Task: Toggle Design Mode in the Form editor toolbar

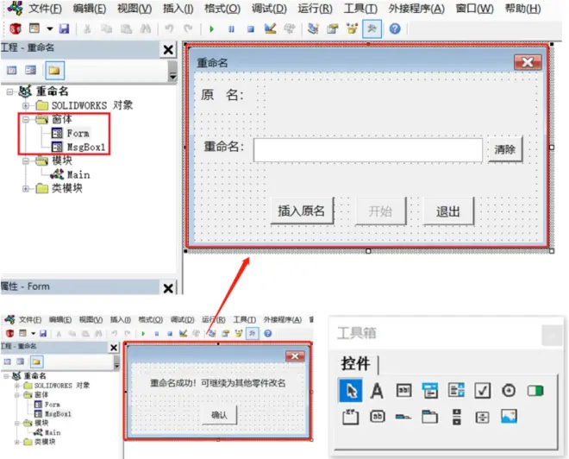Action: pos(270,28)
